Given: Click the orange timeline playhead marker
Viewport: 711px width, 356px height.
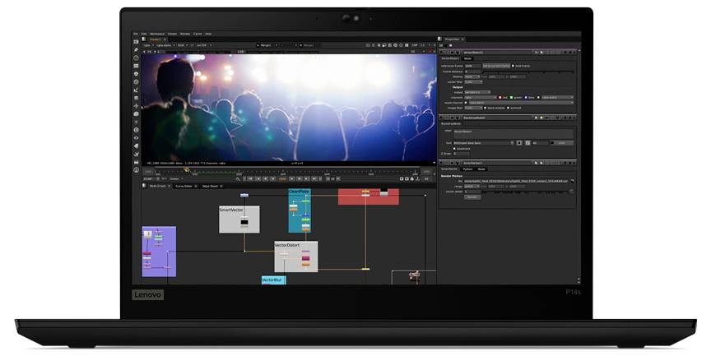Looking at the screenshot, I should tap(186, 169).
